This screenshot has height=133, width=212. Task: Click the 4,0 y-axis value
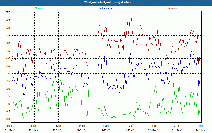[x=8, y=58]
